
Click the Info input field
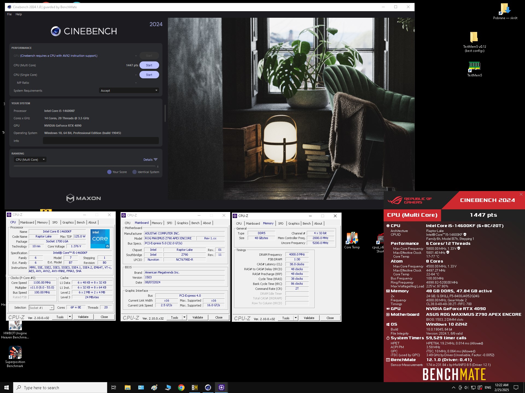click(101, 141)
